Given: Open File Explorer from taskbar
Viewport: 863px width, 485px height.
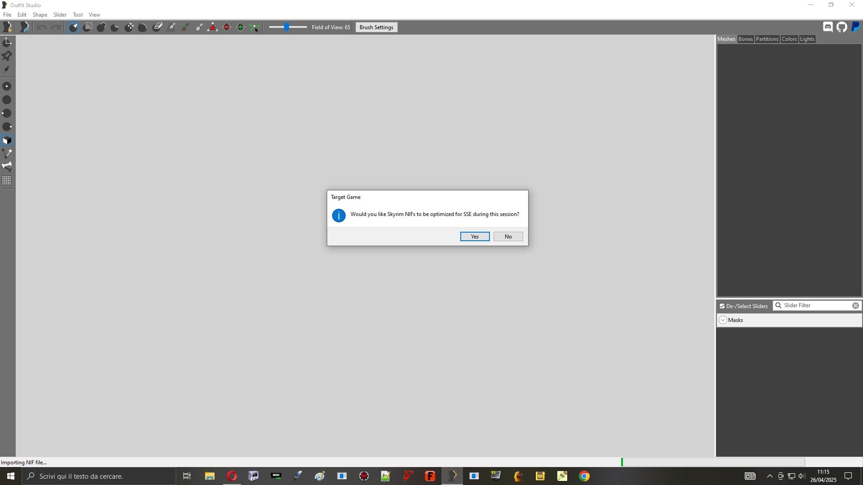Looking at the screenshot, I should [x=209, y=476].
